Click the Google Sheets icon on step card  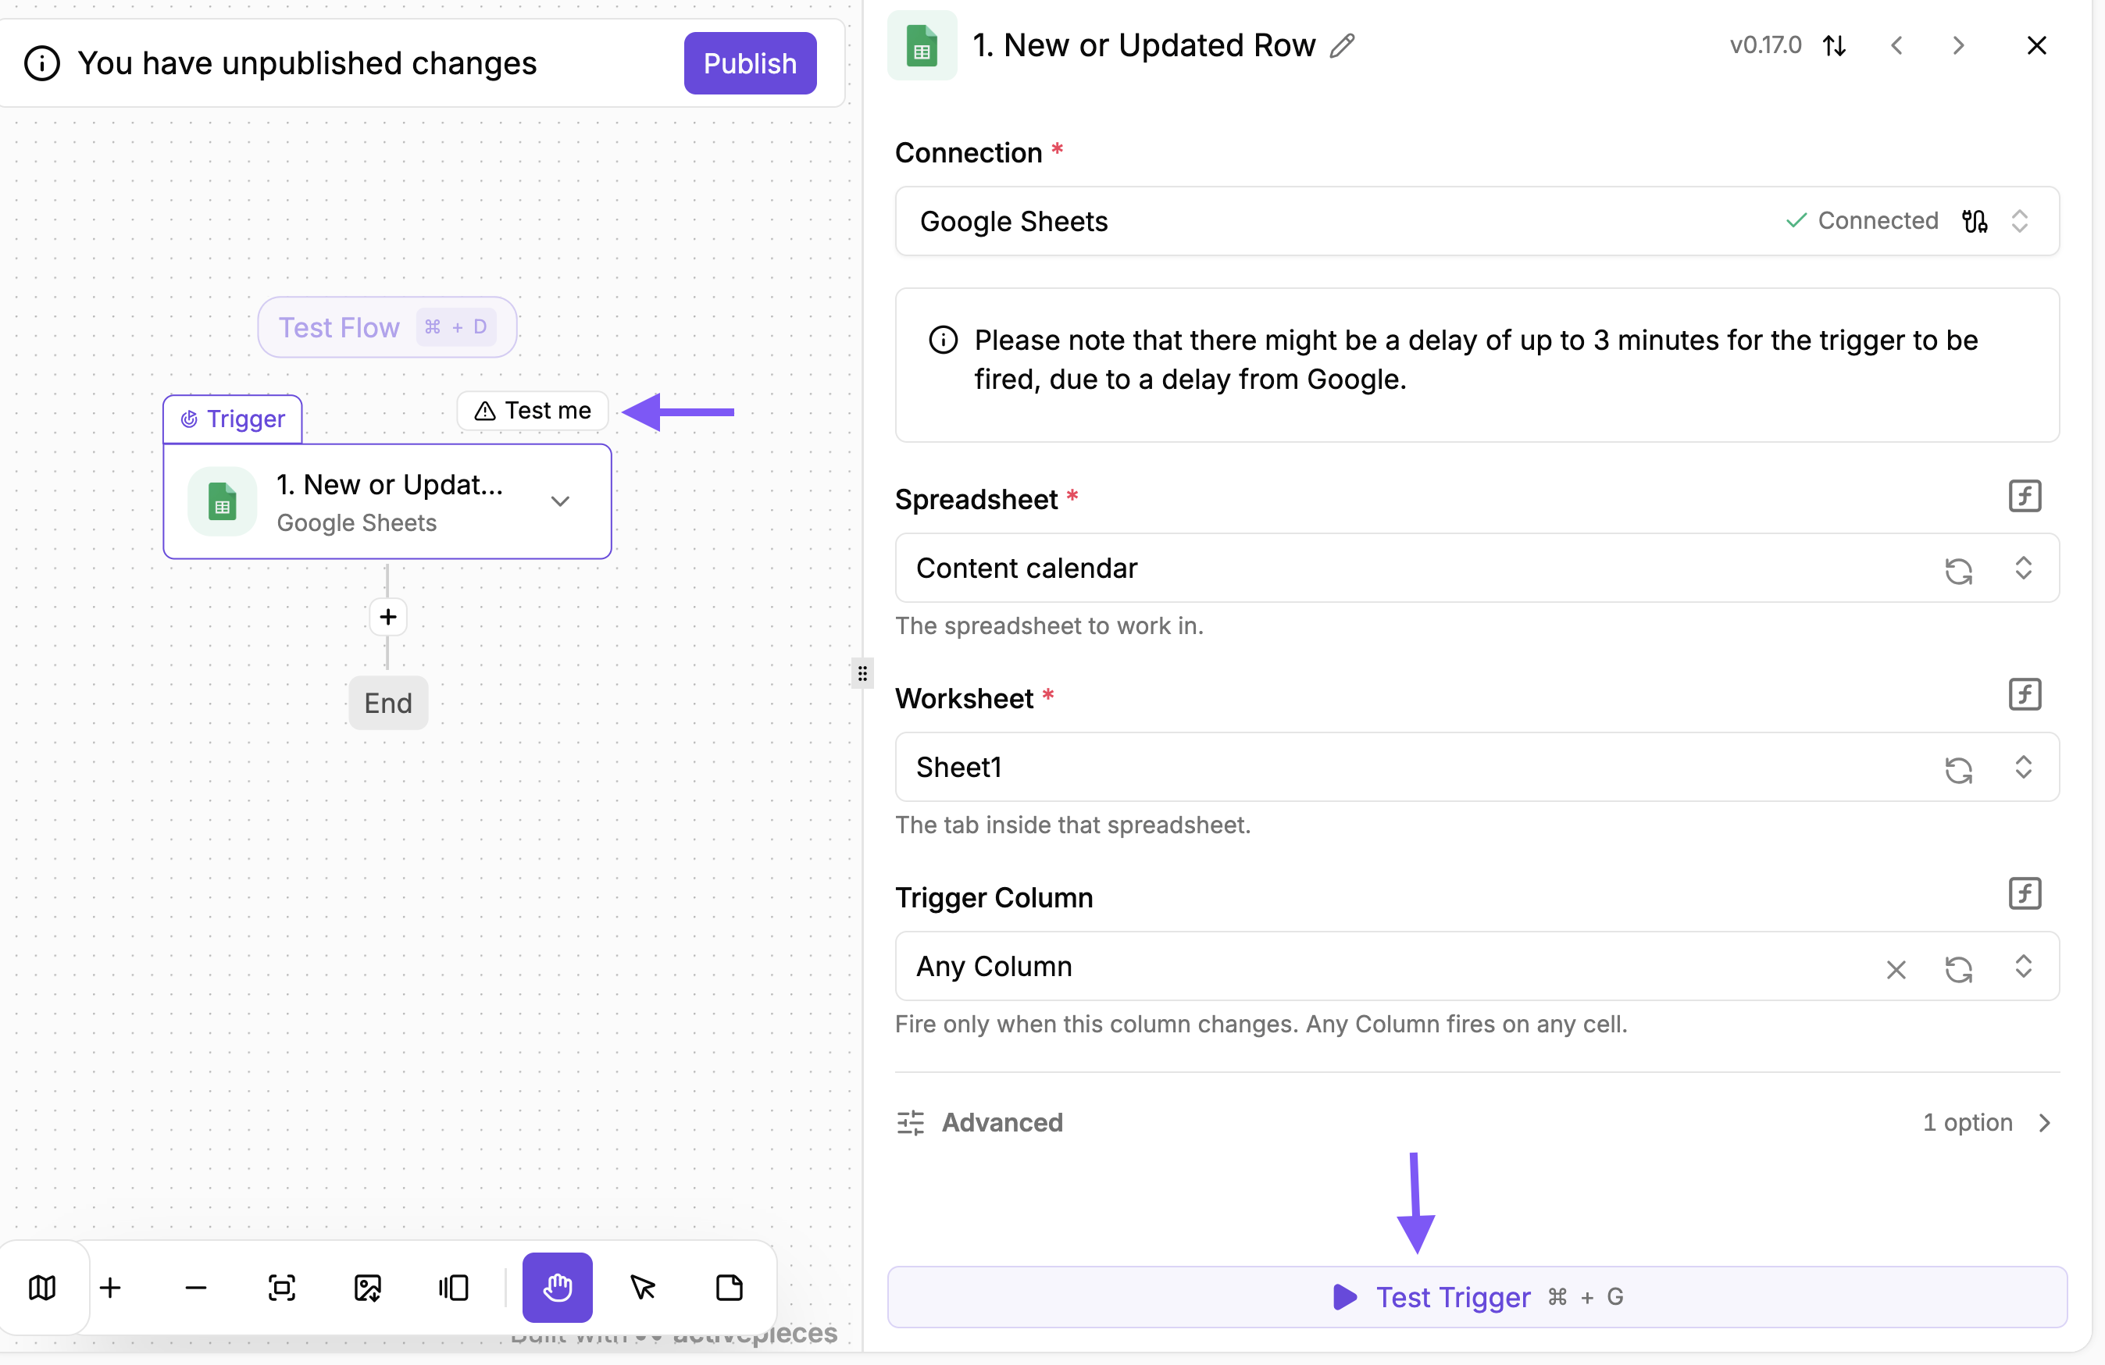point(222,501)
